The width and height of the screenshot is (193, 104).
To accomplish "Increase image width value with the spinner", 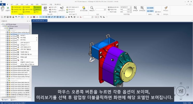I will (131, 9).
